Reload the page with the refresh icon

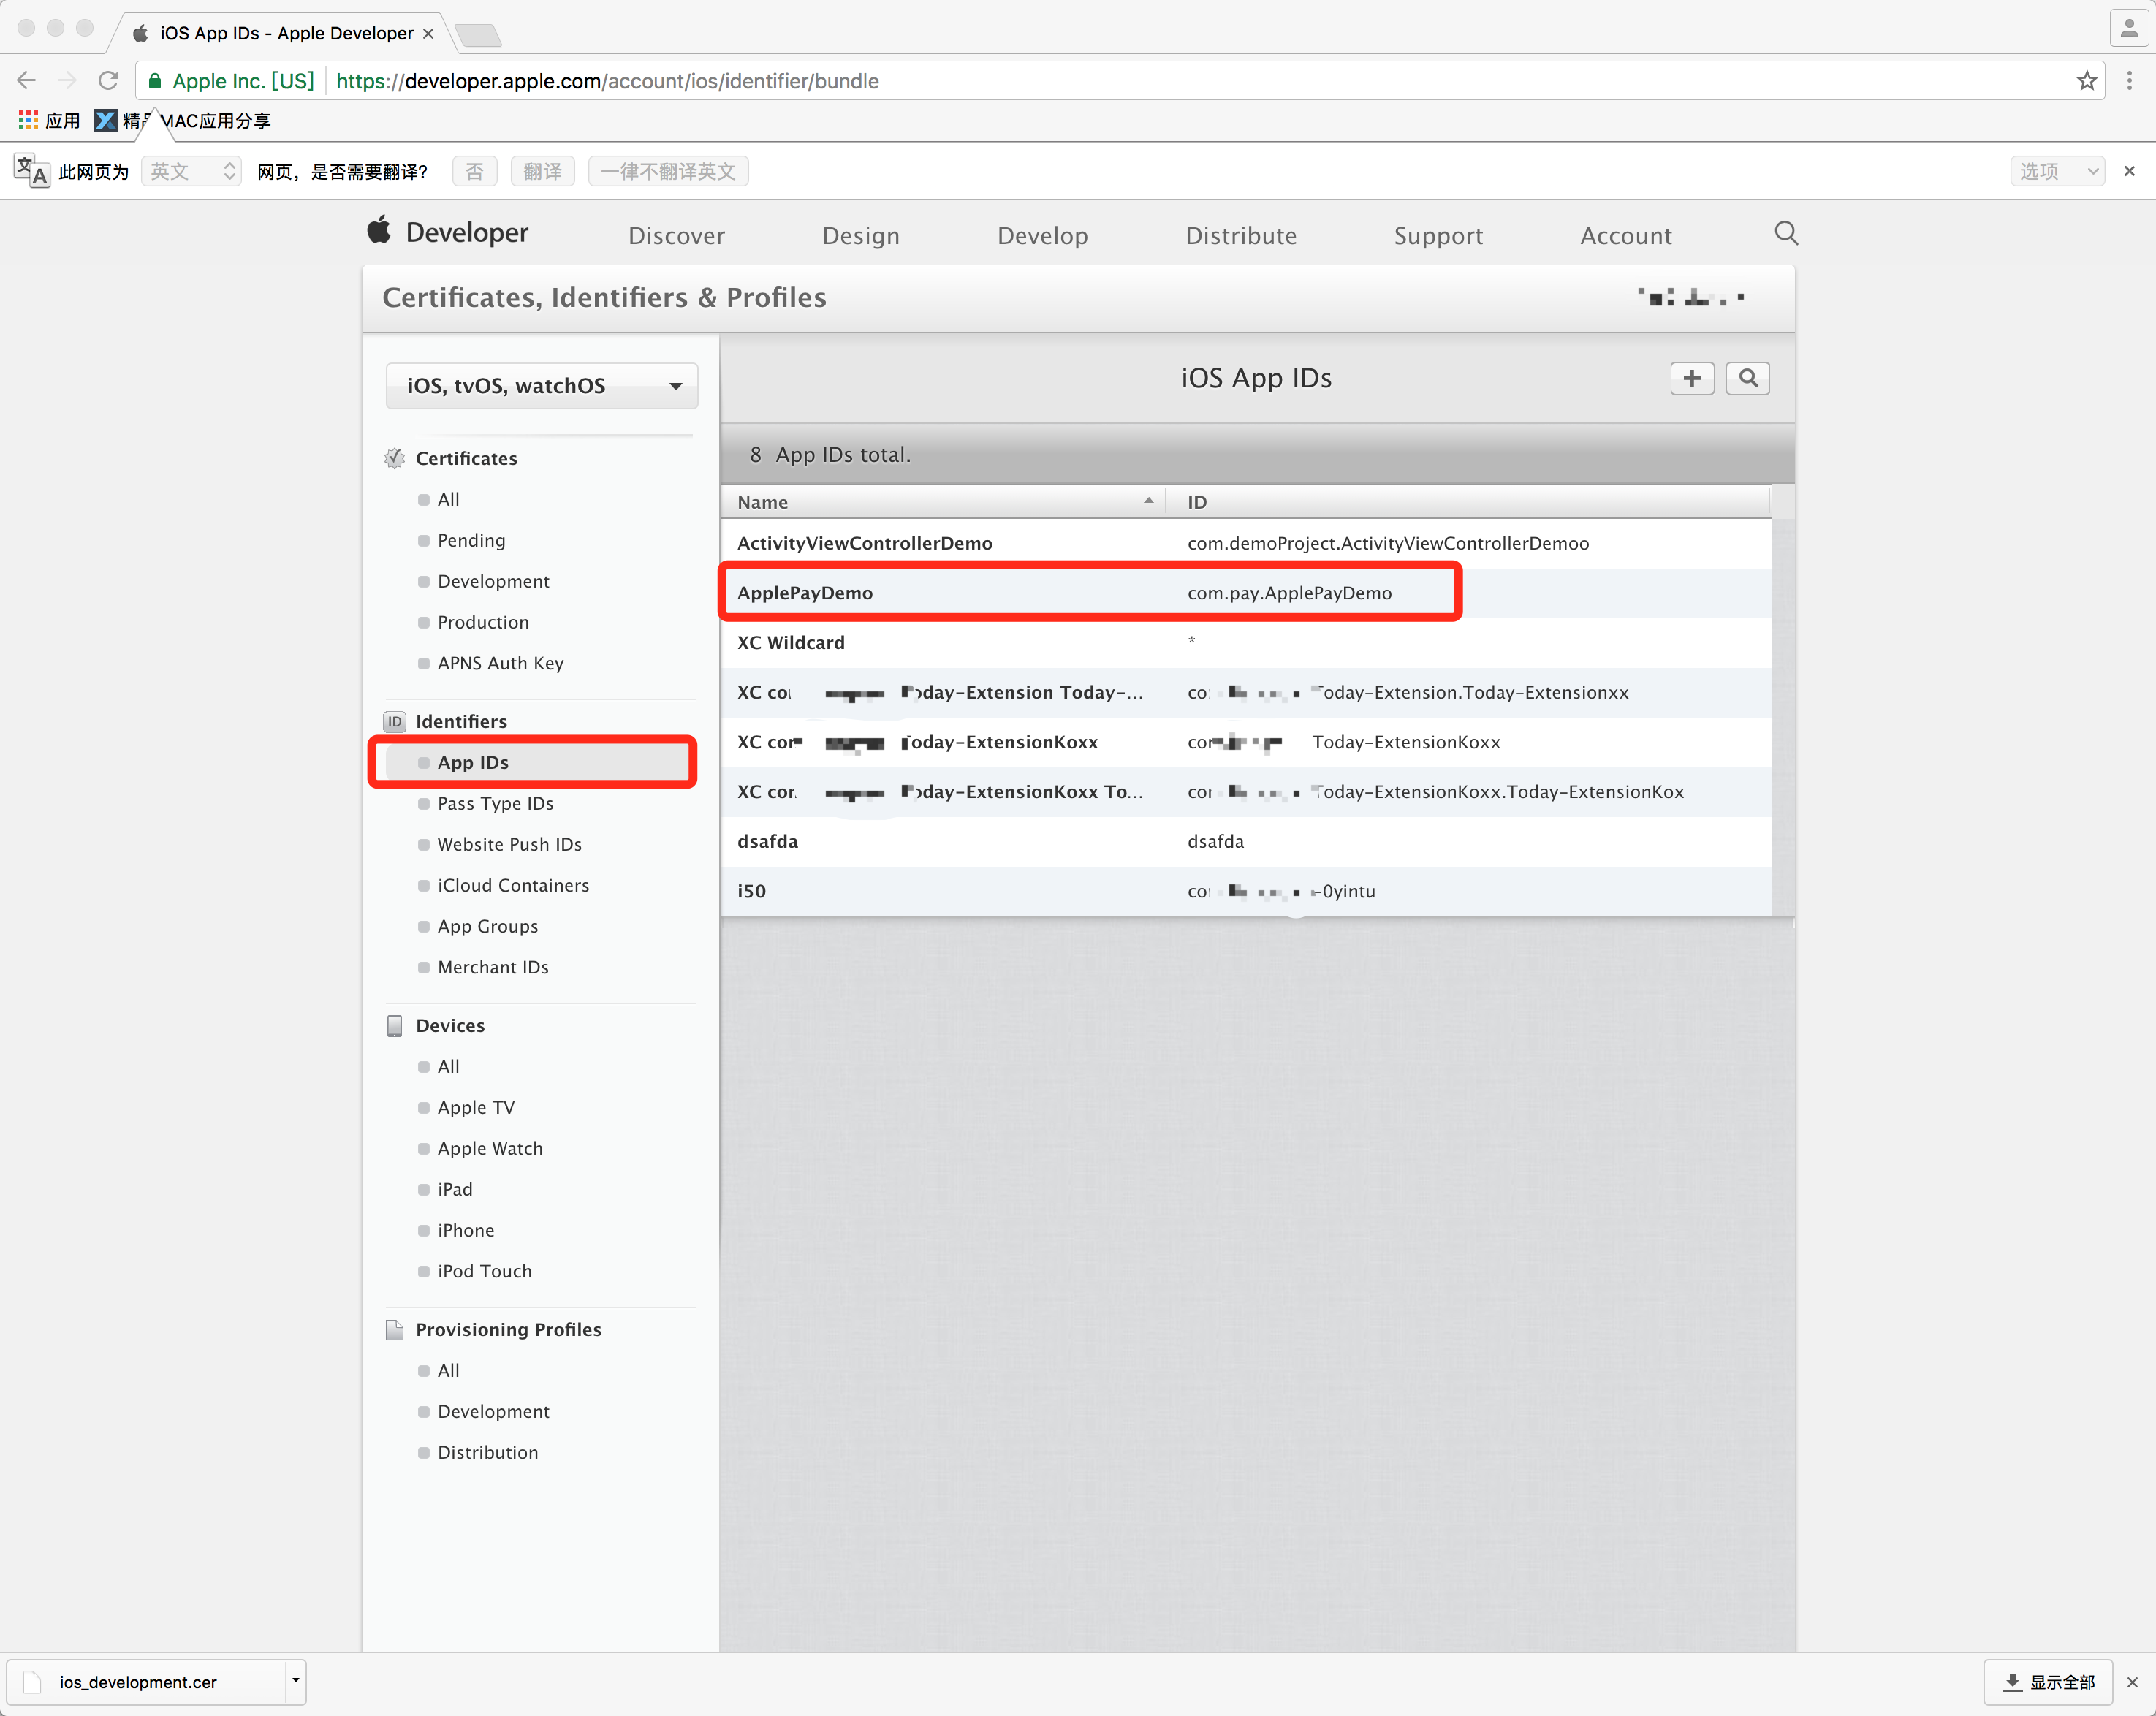point(108,81)
